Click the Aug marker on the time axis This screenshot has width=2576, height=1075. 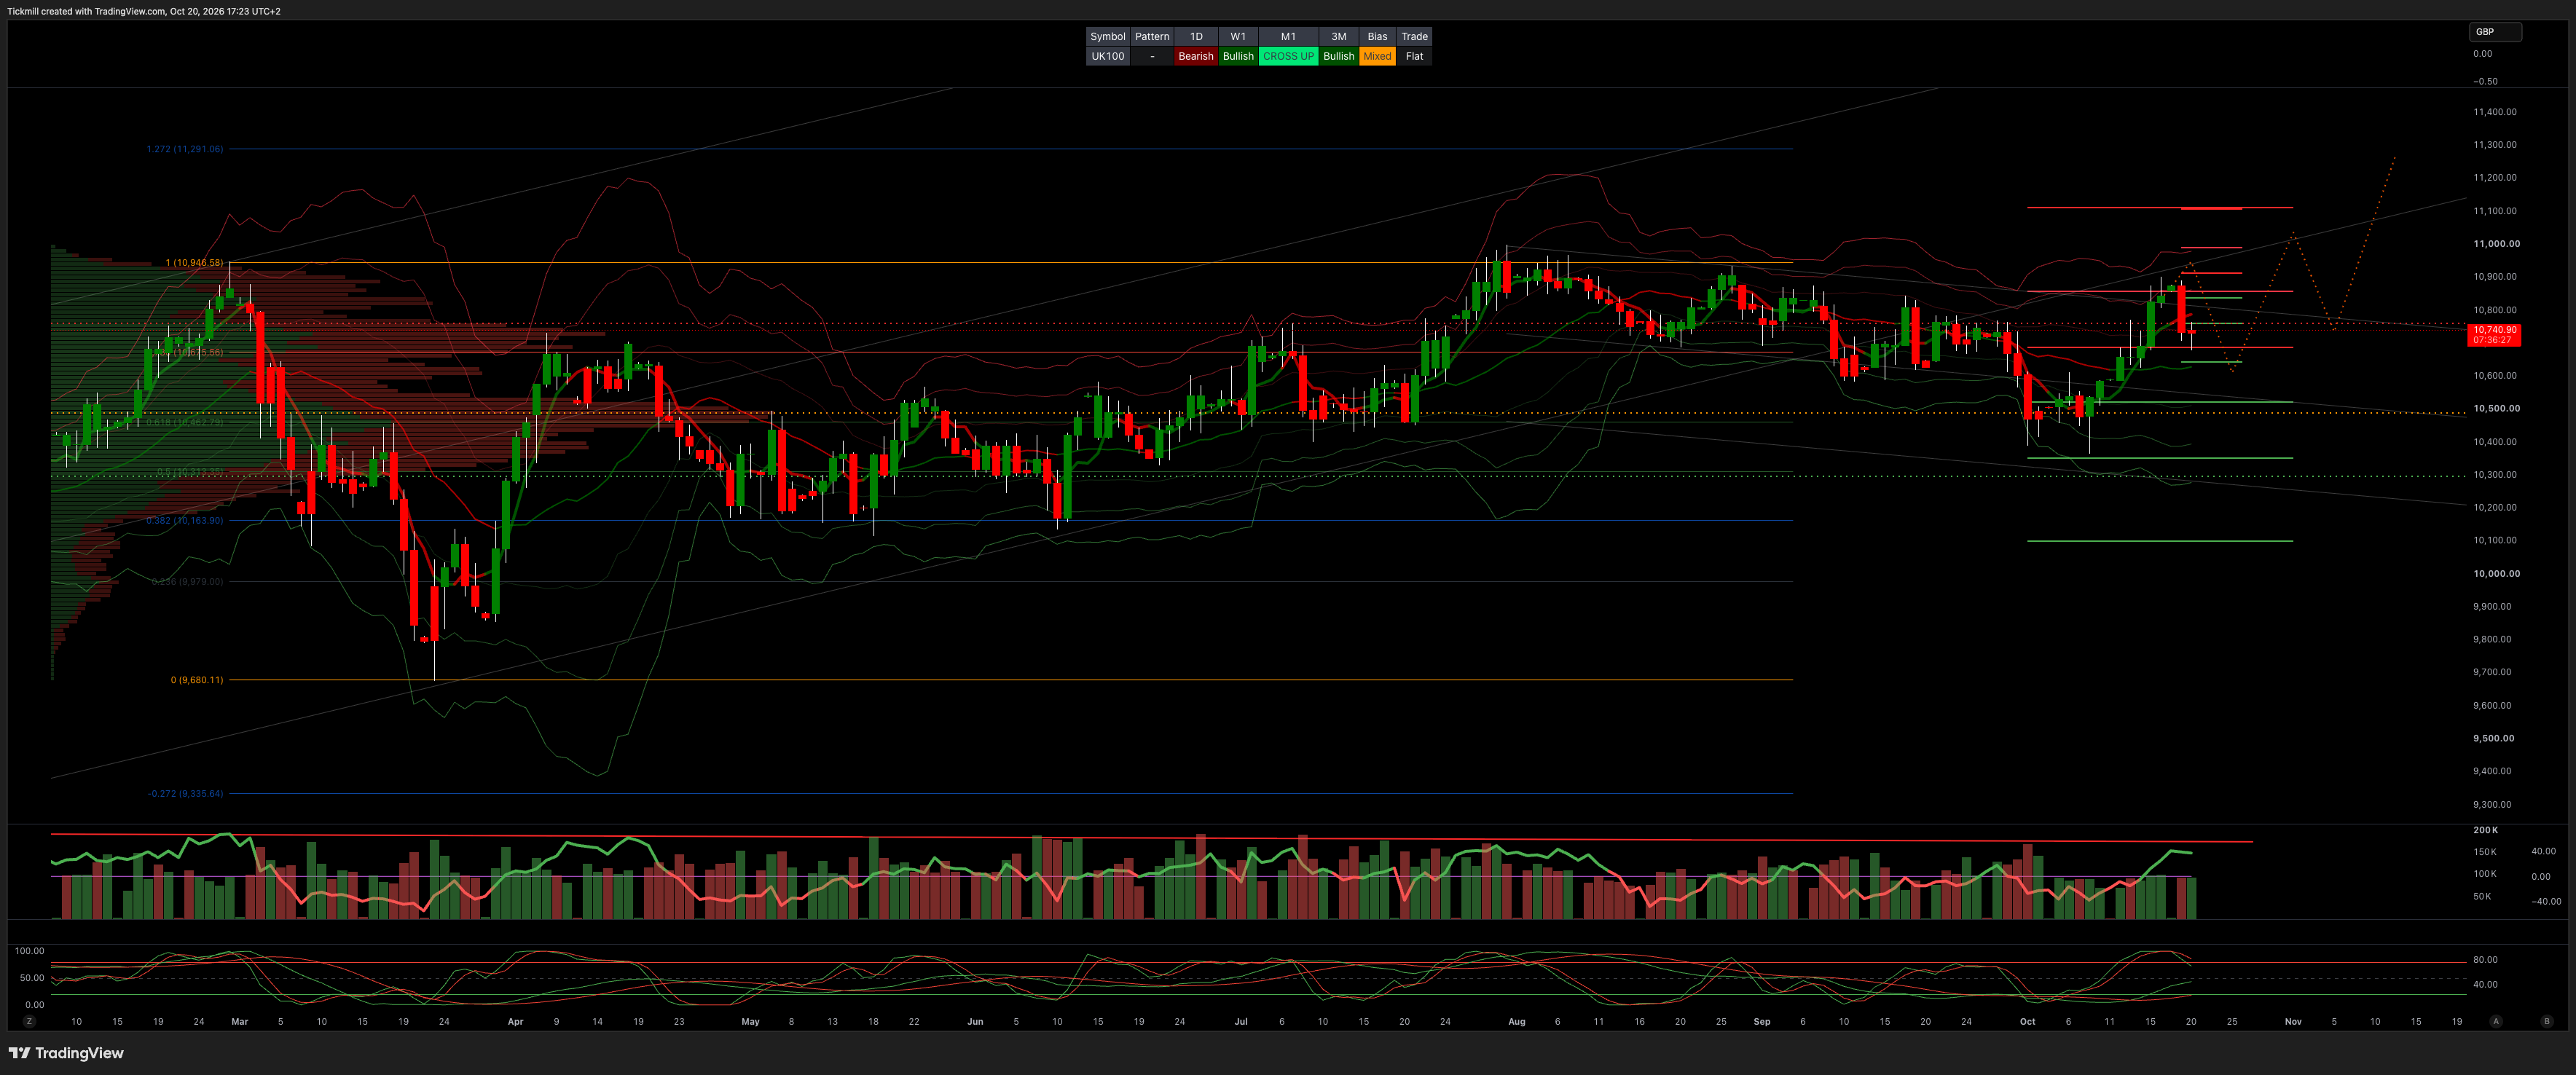coord(1516,1021)
